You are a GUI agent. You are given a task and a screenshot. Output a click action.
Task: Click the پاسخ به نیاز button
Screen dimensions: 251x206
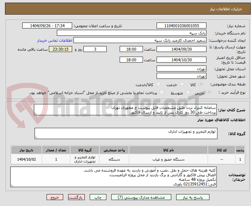(192, 197)
